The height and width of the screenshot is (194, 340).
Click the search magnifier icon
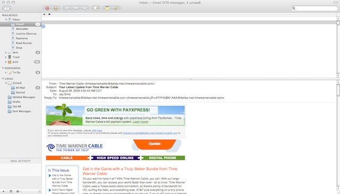(294, 9)
